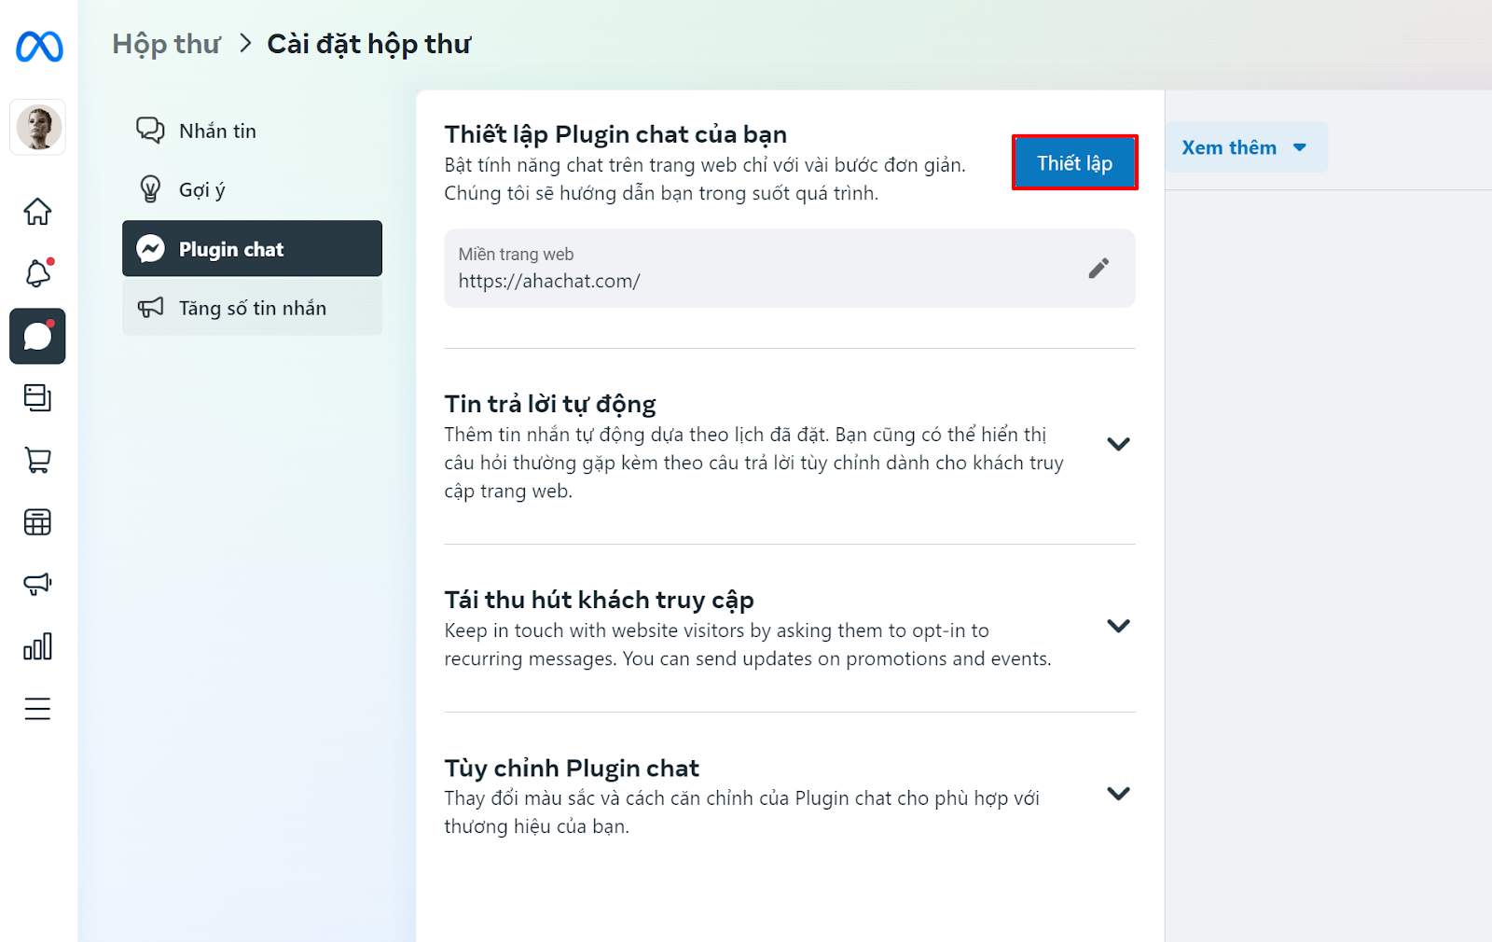Viewport: 1492px width, 942px height.
Task: Open the Insights bar chart icon
Action: click(x=37, y=646)
